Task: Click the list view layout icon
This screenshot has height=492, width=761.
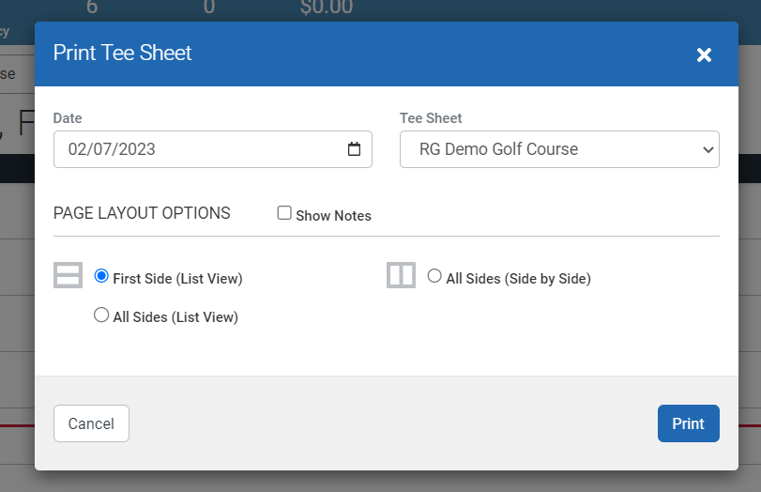Action: pos(68,275)
